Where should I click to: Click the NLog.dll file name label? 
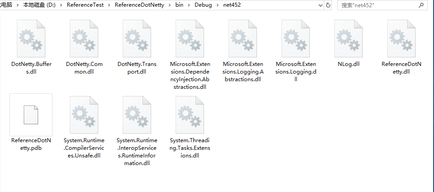coord(348,64)
